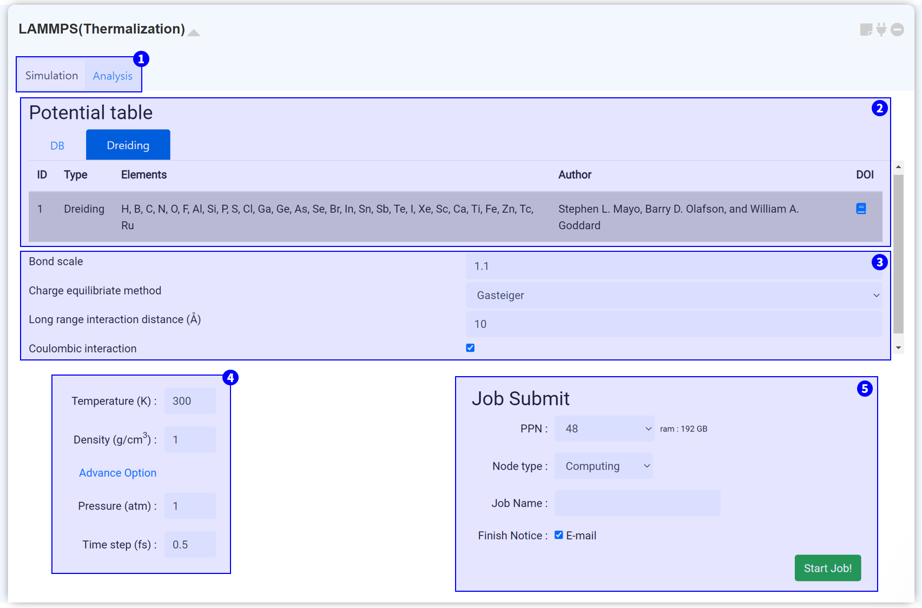The image size is (922, 608).
Task: Open the Node type dropdown
Action: 604,466
